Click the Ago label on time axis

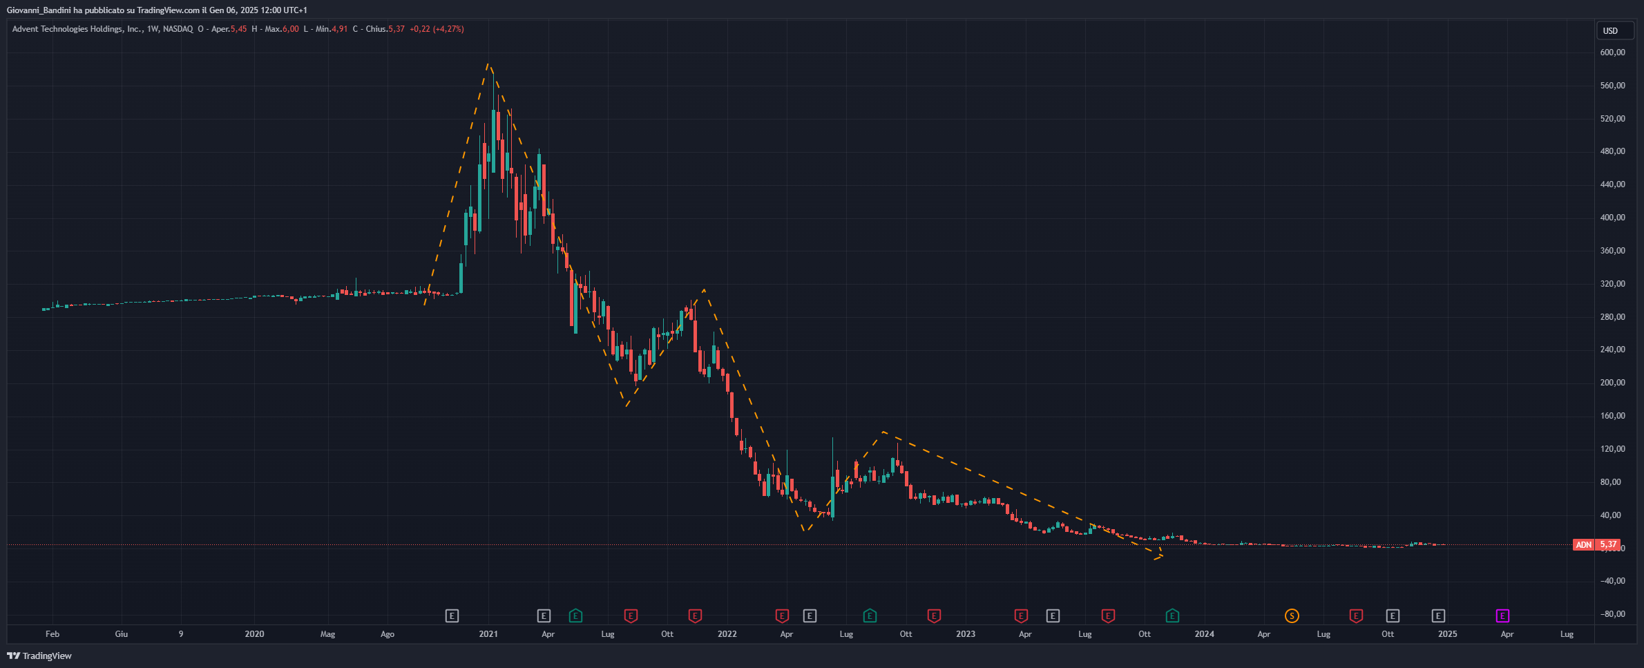tap(388, 634)
